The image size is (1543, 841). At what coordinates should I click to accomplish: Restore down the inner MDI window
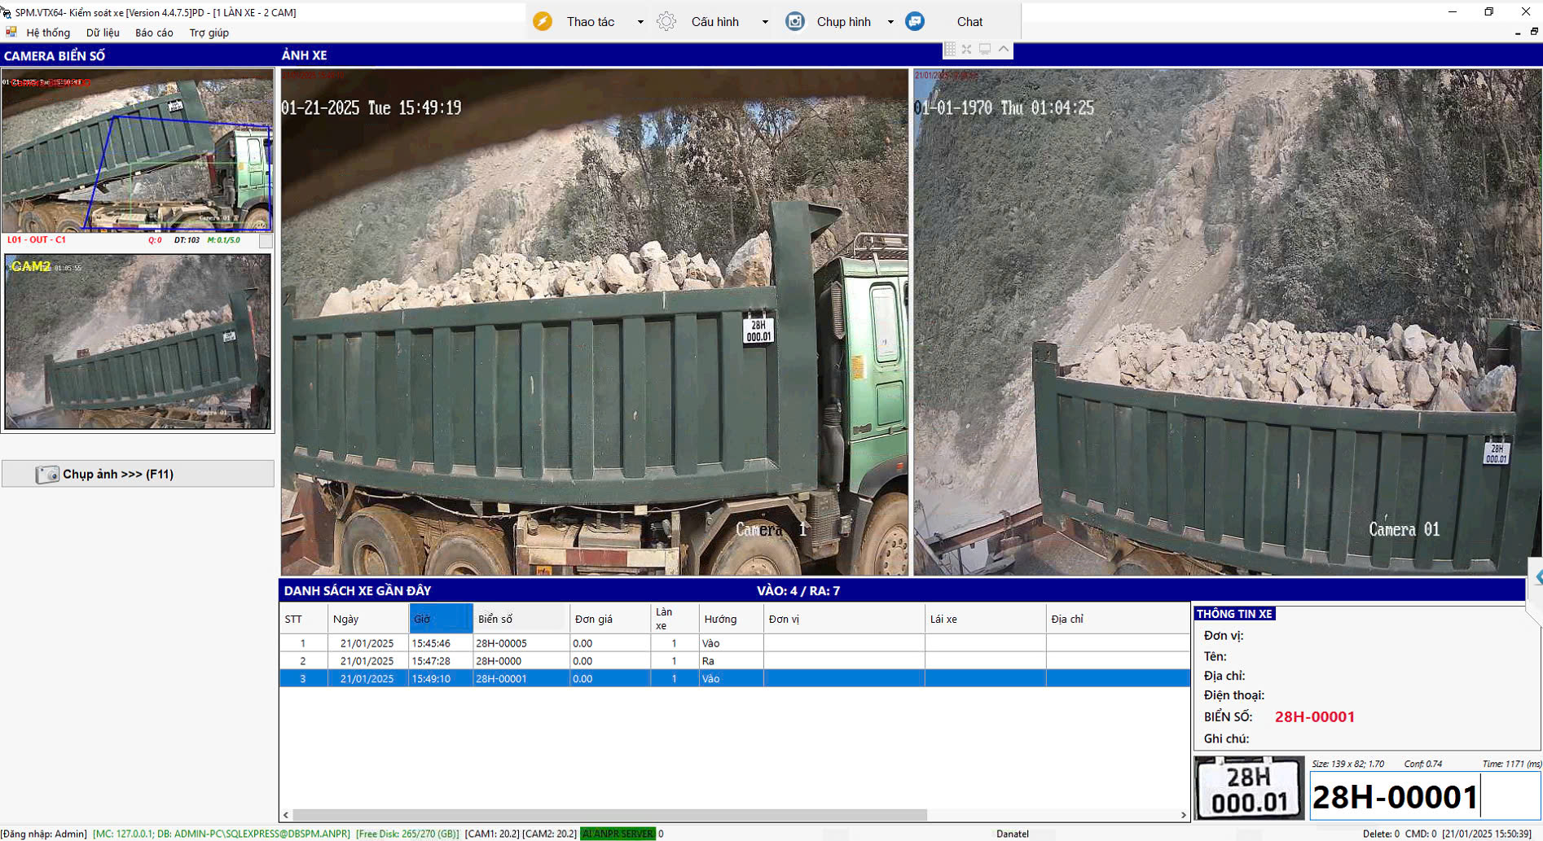point(1534,32)
